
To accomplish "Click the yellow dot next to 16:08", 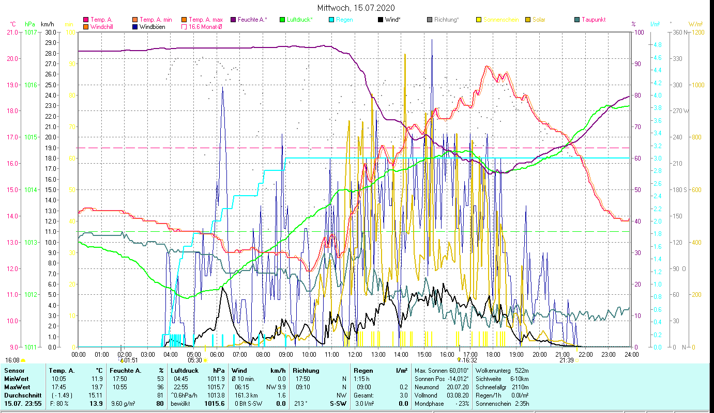I will (x=23, y=360).
